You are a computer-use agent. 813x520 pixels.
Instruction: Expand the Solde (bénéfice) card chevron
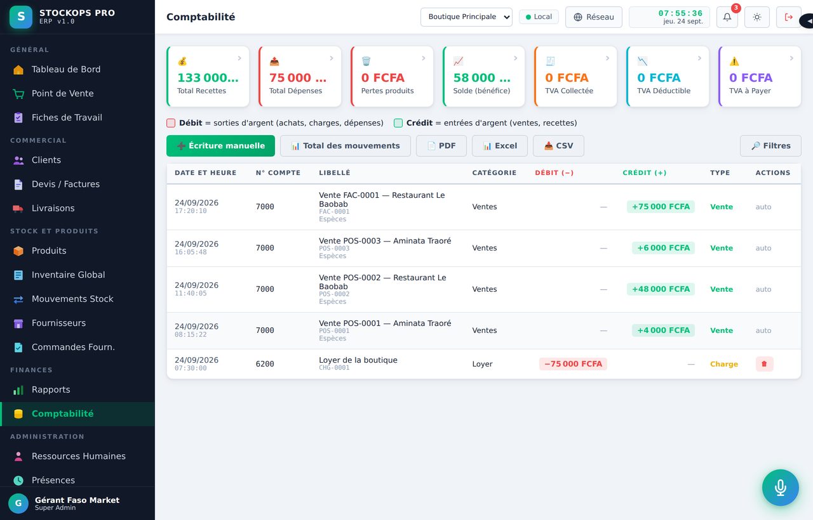(x=516, y=58)
